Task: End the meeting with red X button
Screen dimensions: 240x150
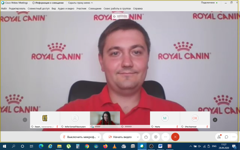Action: [x=175, y=137]
